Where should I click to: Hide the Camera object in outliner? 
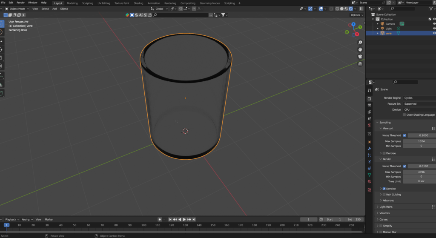pos(434,24)
